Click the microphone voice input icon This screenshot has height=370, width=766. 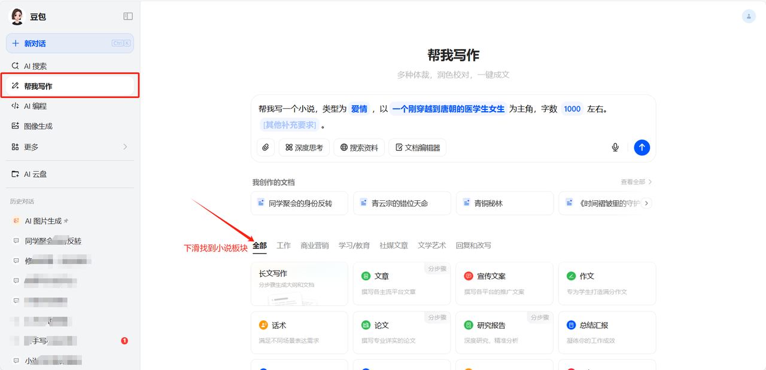pyautogui.click(x=615, y=147)
